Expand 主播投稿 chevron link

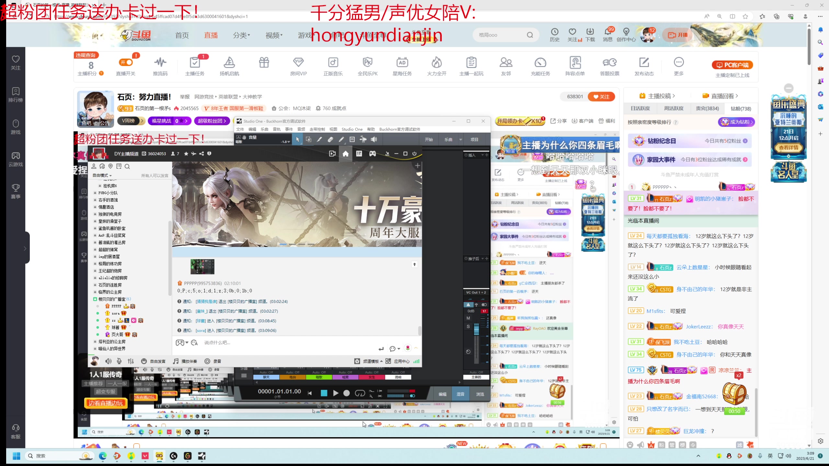[657, 96]
